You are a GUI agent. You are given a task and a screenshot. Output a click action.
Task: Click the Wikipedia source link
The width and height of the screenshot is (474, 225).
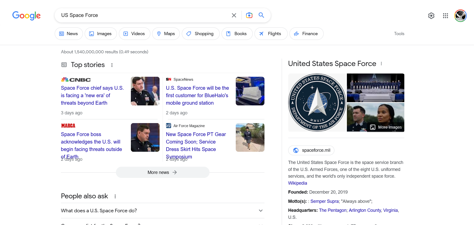(297, 183)
